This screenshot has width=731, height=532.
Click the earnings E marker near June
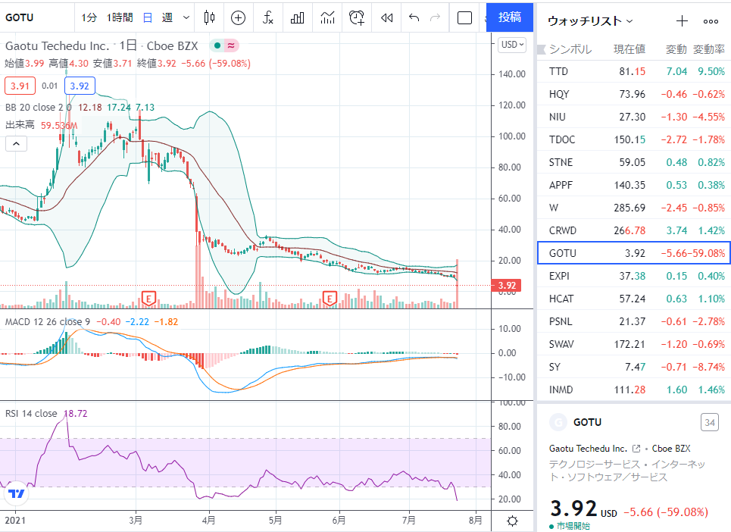tap(330, 298)
